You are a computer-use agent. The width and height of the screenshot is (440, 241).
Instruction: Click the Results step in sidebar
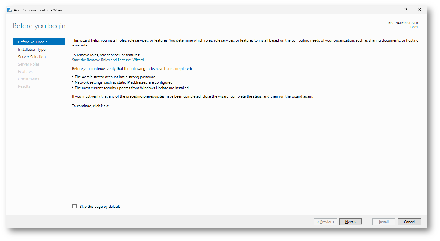(24, 86)
